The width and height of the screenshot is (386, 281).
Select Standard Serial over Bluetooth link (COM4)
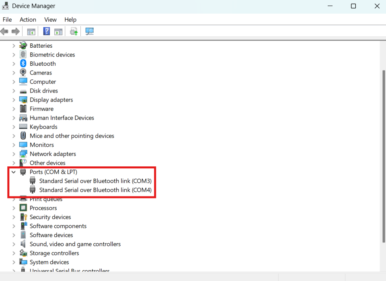[x=95, y=190]
